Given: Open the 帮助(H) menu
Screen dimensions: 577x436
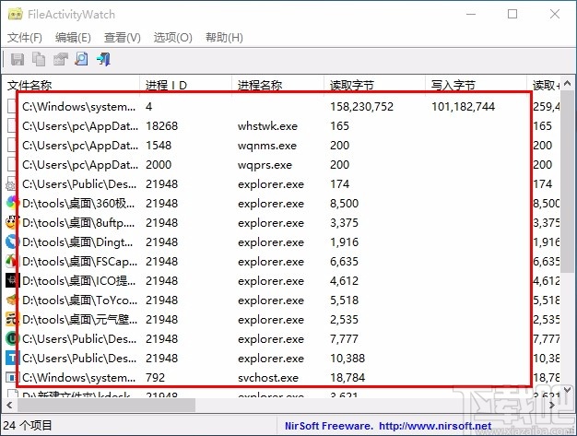Looking at the screenshot, I should click(224, 37).
